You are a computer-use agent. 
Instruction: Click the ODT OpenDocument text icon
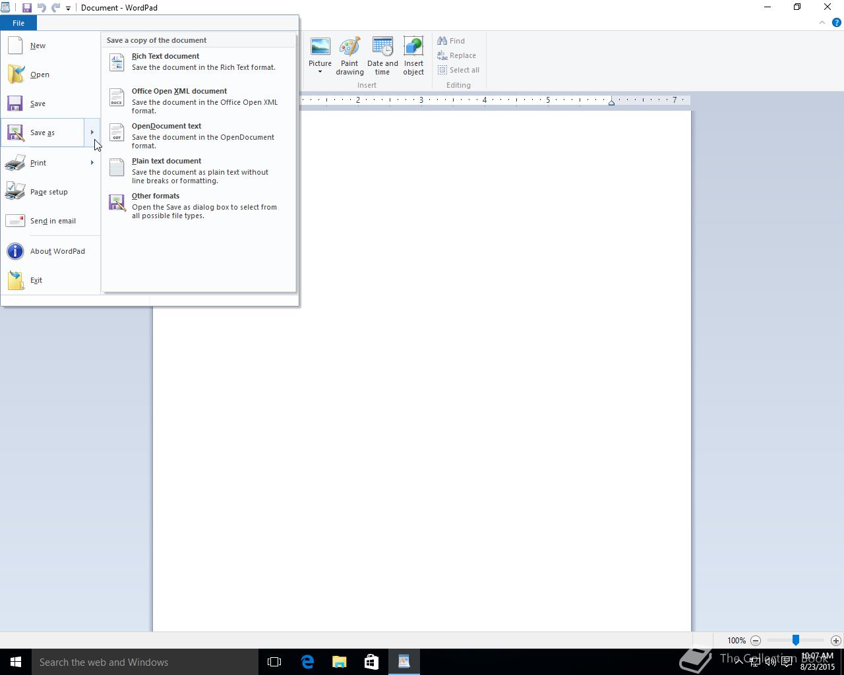coord(117,132)
